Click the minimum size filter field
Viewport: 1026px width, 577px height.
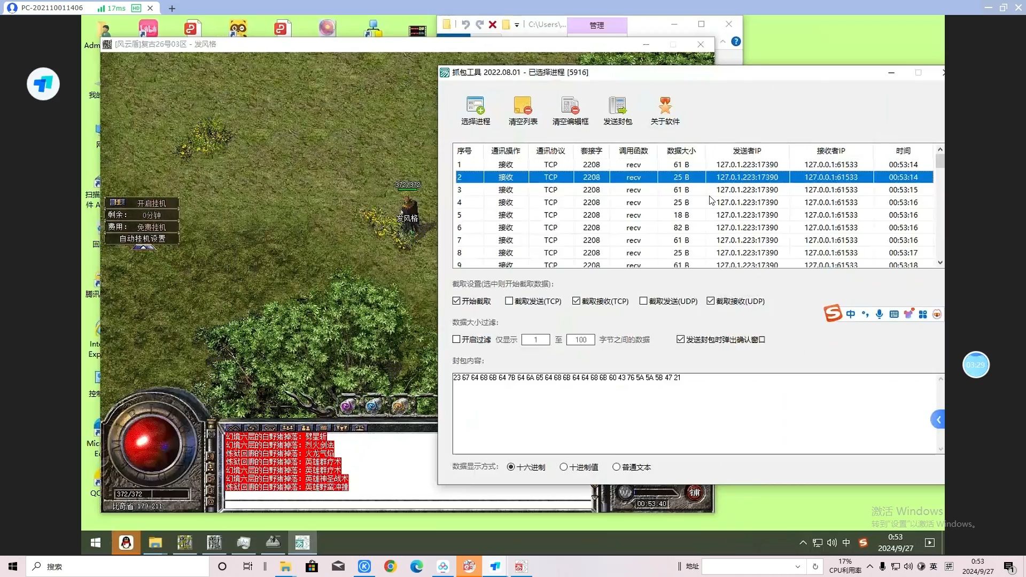[x=535, y=340]
